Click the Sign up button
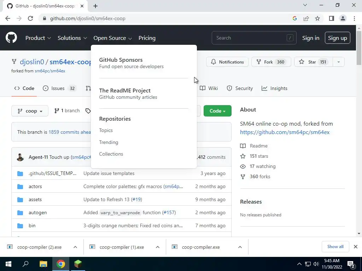This screenshot has width=362, height=271. tap(338, 38)
